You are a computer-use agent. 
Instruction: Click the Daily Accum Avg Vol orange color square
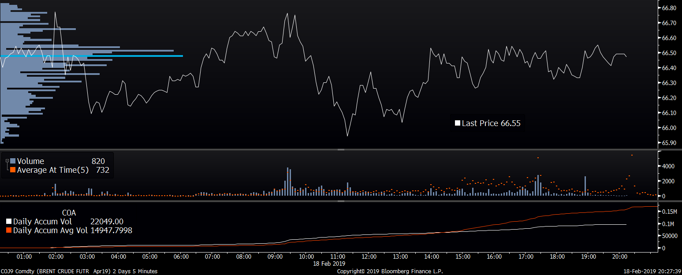9,230
